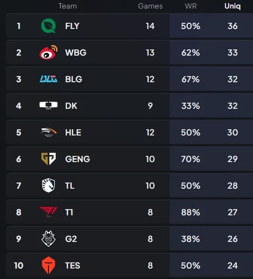
Task: Select the rank 10 TES row number
Action: click(x=19, y=266)
